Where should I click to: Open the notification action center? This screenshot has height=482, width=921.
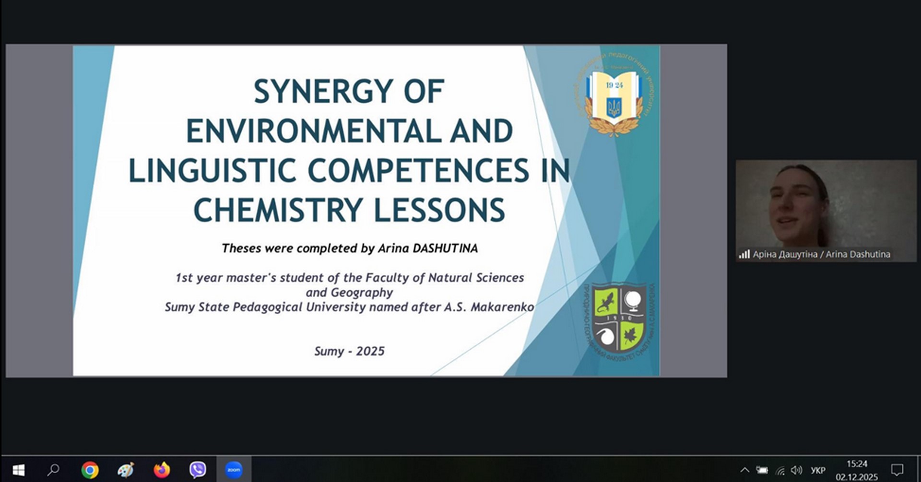click(897, 470)
